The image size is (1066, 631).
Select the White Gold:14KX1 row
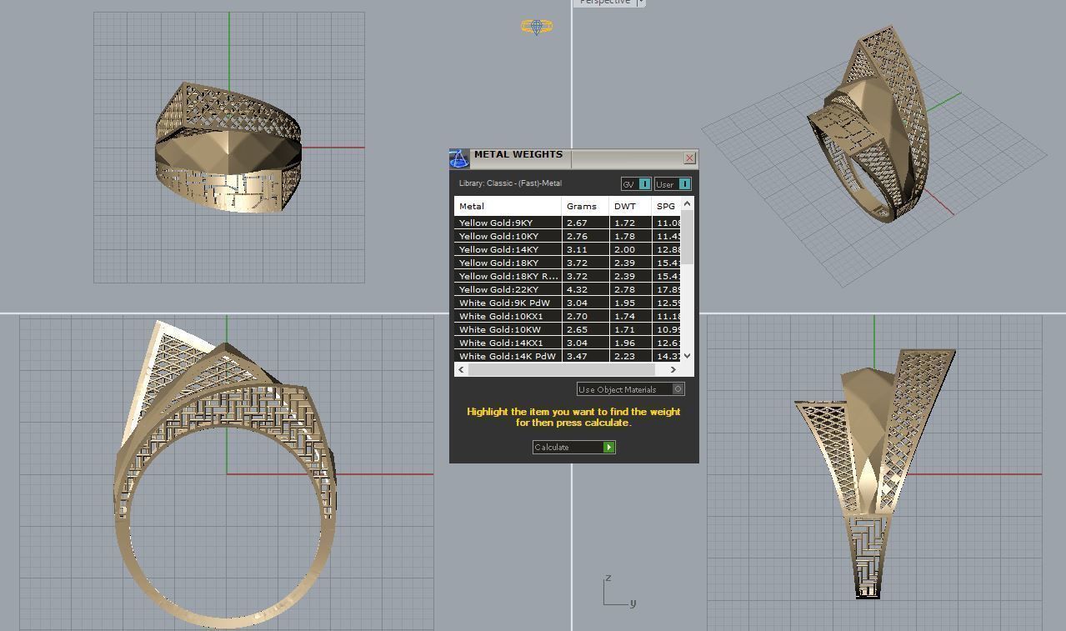(x=568, y=343)
